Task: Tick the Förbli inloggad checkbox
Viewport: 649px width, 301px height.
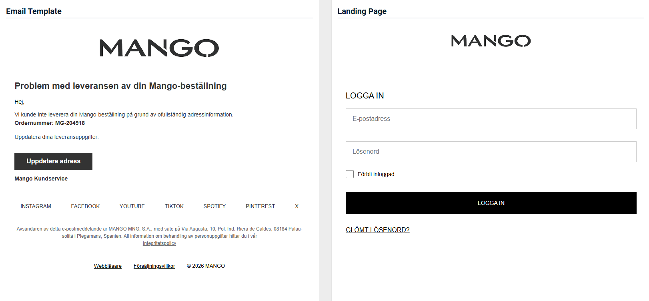Action: pos(350,174)
